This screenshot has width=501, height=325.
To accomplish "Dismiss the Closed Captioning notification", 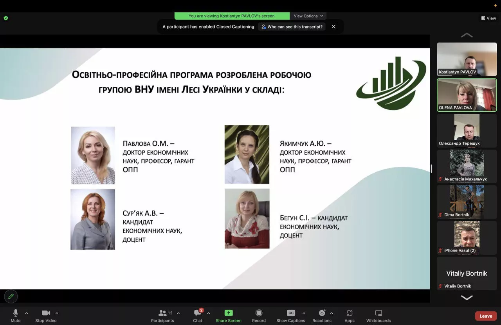I will click(x=333, y=27).
